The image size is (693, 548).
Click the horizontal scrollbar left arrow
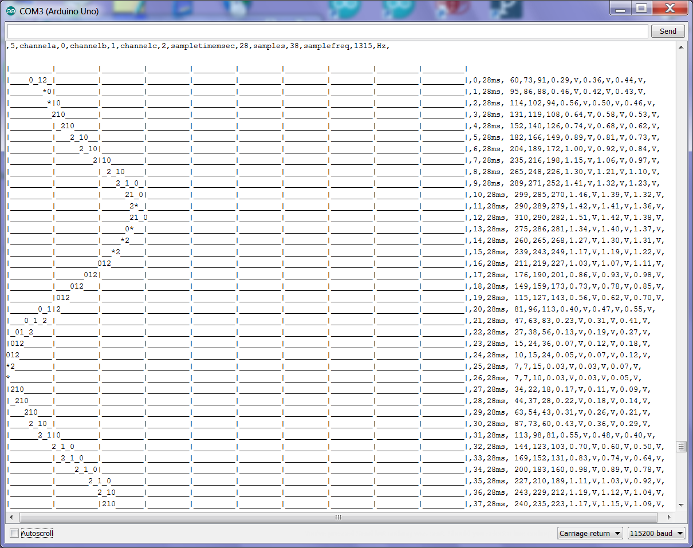click(x=11, y=517)
